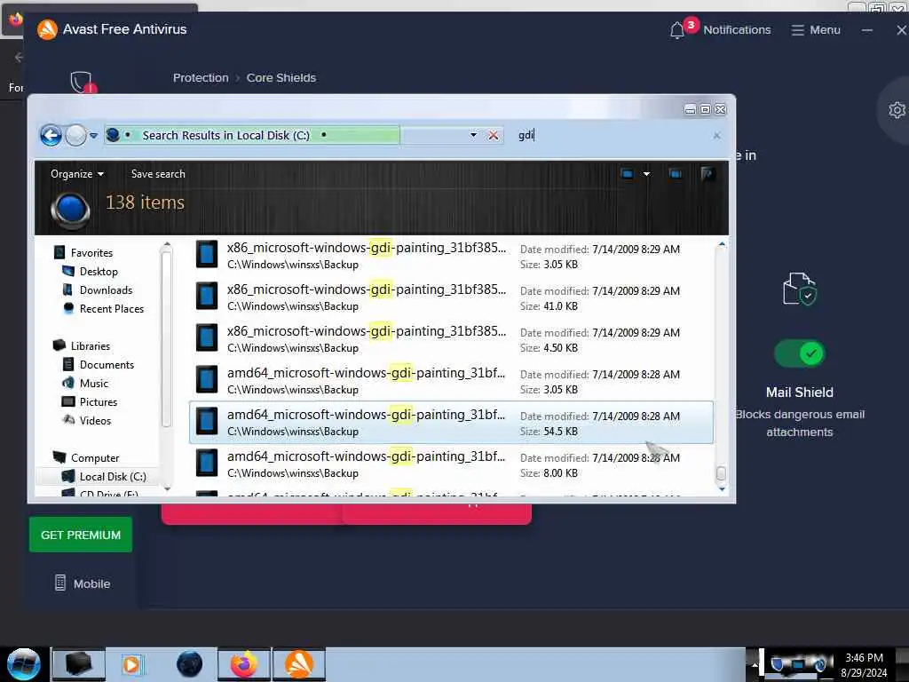Select x86 gdi-painting result sized 4.50 KB

[451, 339]
